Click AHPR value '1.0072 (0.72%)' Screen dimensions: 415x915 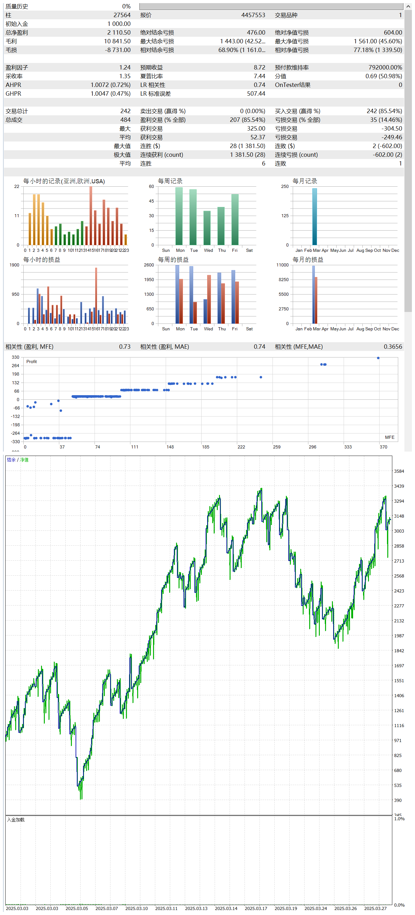110,85
